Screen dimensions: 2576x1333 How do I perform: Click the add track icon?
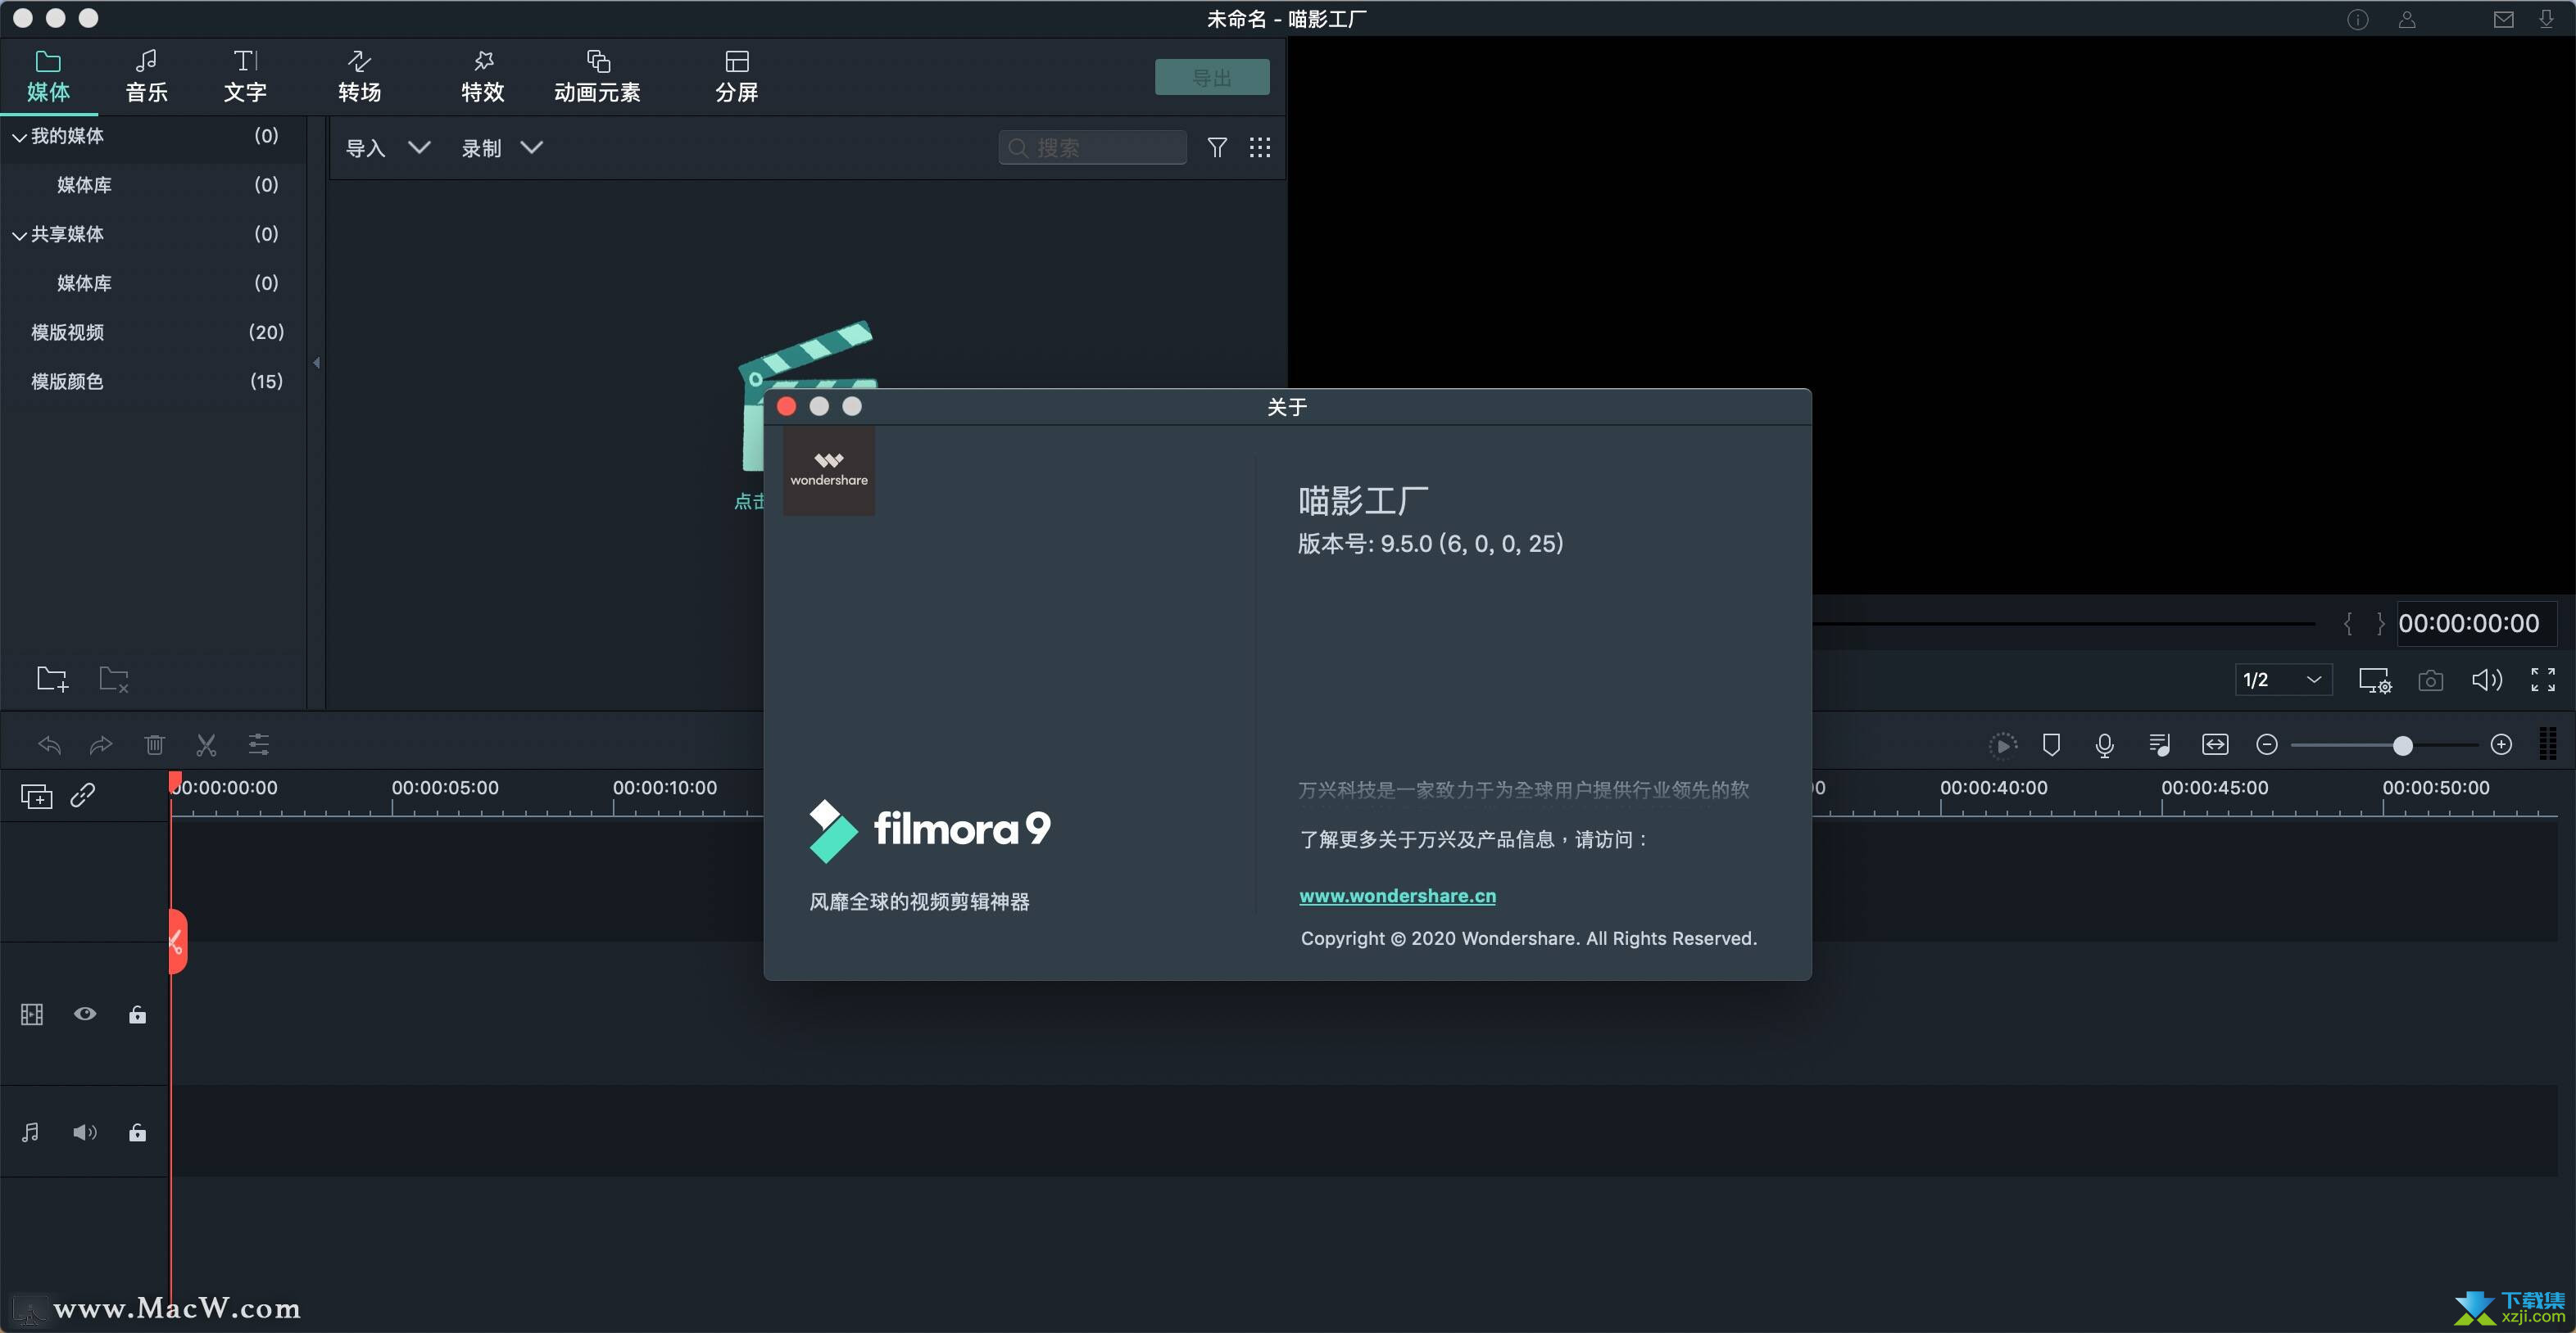point(36,797)
